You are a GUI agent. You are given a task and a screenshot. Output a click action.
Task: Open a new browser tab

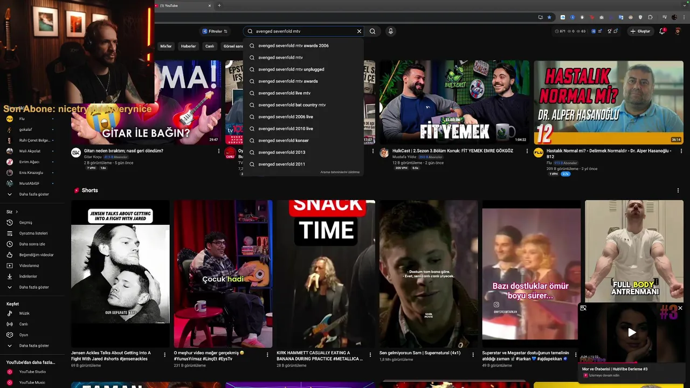point(219,5)
